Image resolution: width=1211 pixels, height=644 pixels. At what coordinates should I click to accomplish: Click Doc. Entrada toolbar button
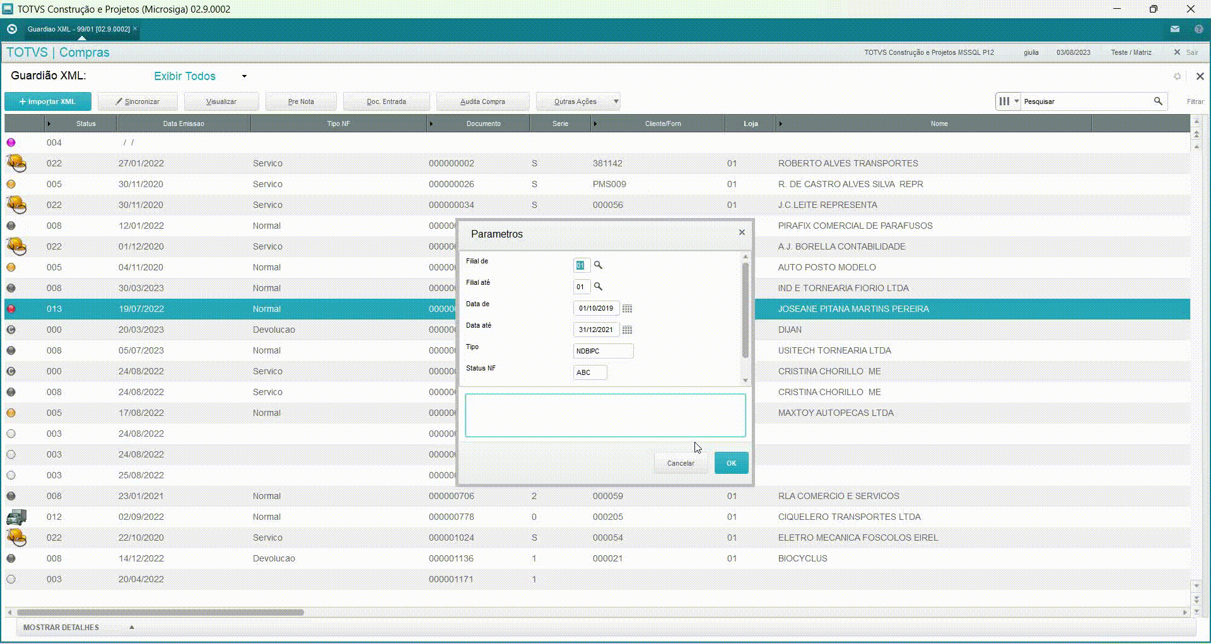387,101
